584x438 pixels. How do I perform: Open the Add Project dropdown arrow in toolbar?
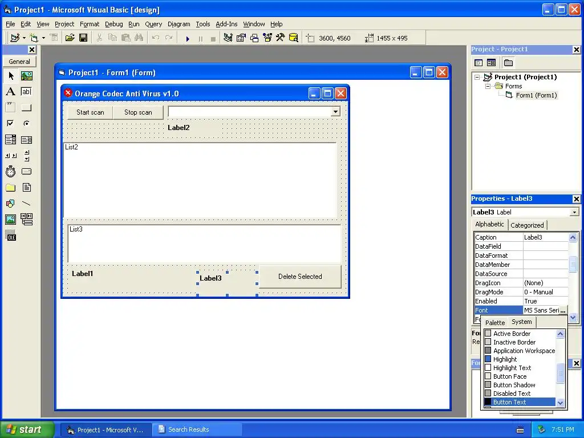point(24,38)
